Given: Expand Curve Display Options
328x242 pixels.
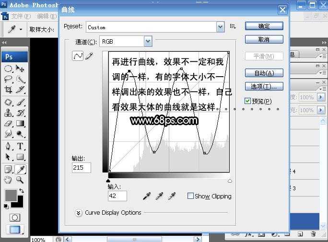Looking at the screenshot, I should (78, 213).
